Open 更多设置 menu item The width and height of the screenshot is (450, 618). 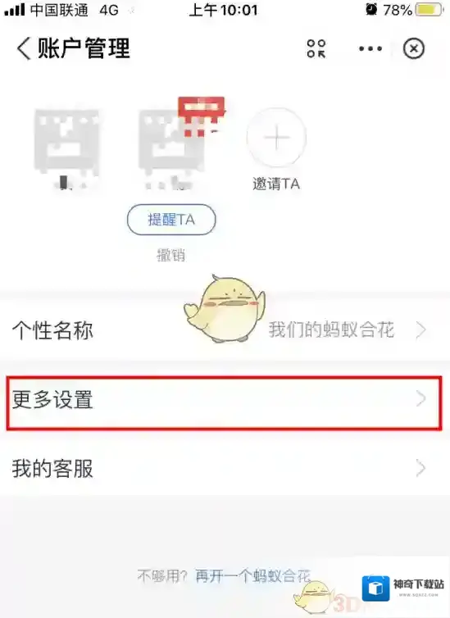point(225,402)
